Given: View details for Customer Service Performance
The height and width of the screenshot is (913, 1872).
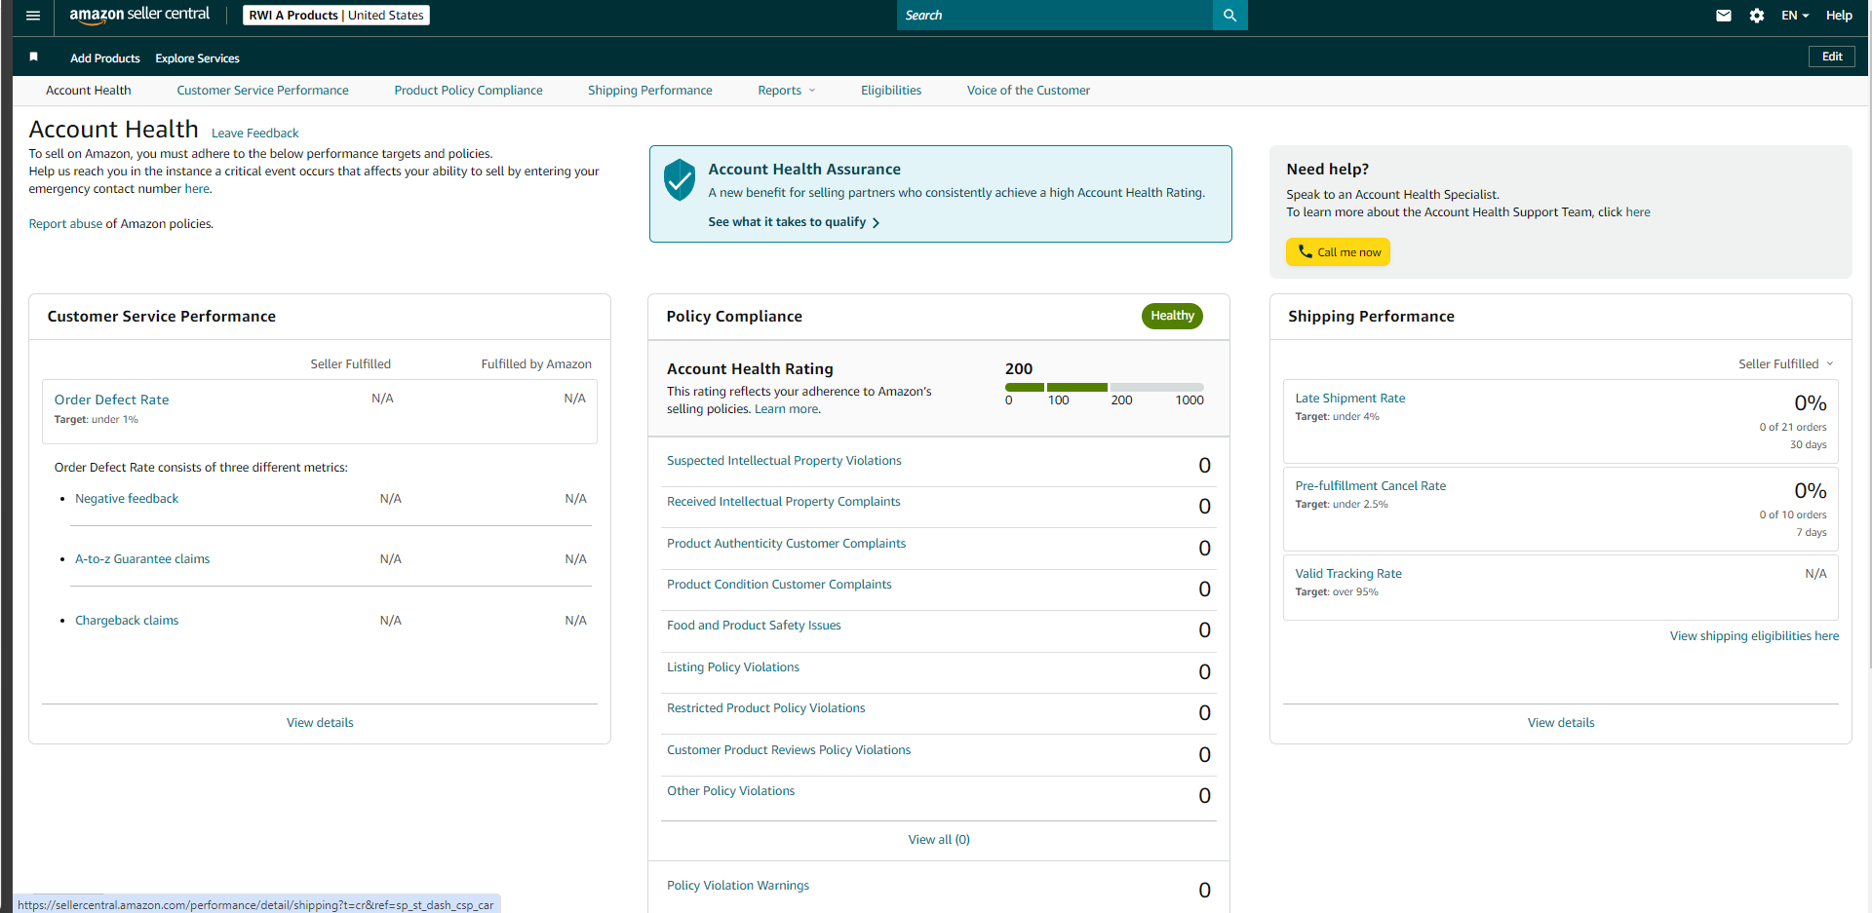Looking at the screenshot, I should (x=320, y=723).
